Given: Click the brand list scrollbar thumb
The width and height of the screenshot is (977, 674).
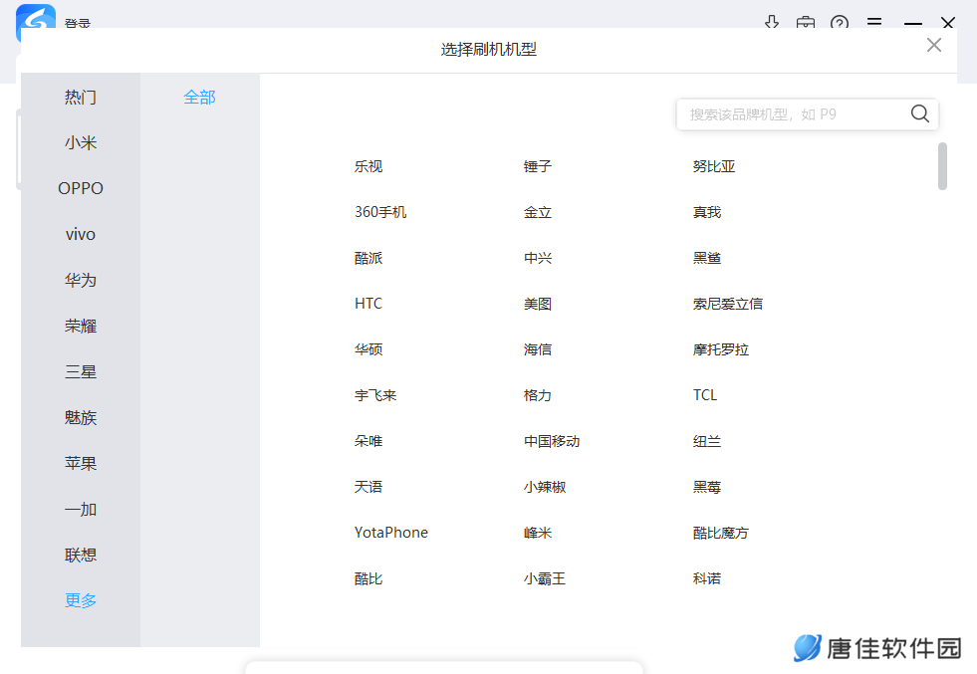Looking at the screenshot, I should point(942,165).
